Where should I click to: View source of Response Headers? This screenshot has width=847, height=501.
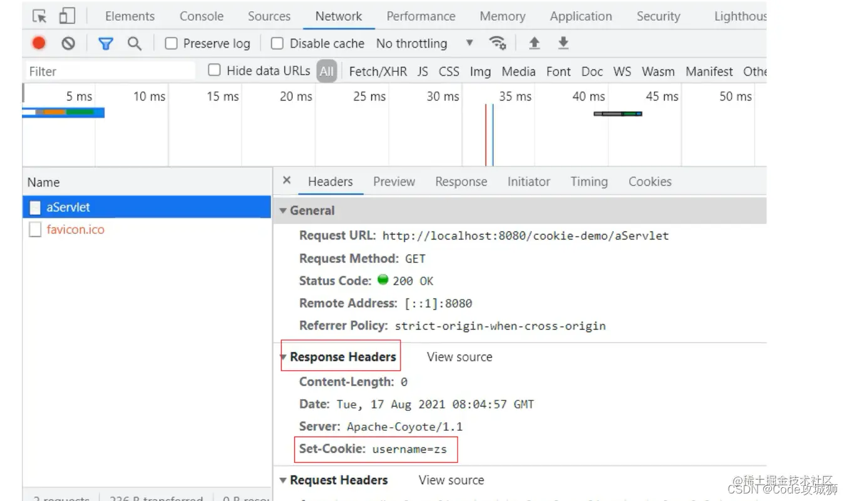pos(459,357)
